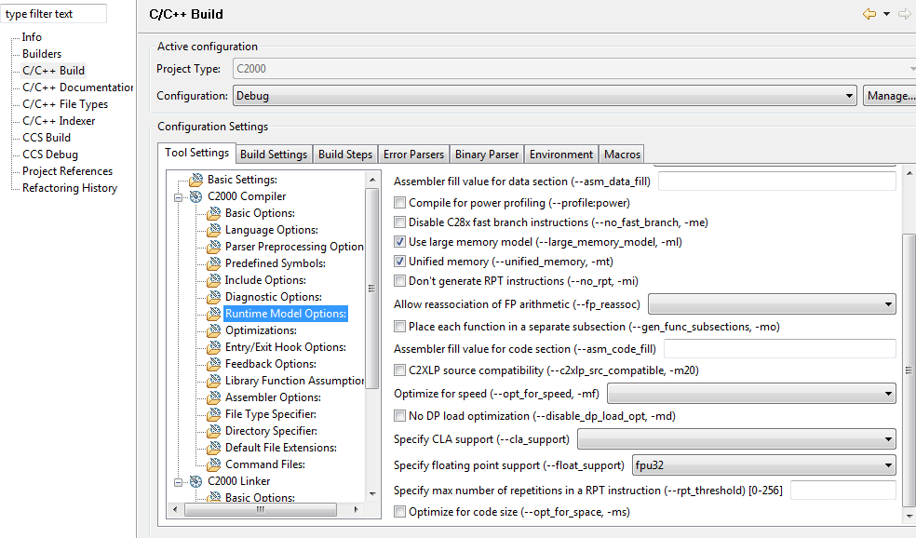Click the tool tree scroll down arrow
Screen dimensions: 916x538
(x=372, y=494)
